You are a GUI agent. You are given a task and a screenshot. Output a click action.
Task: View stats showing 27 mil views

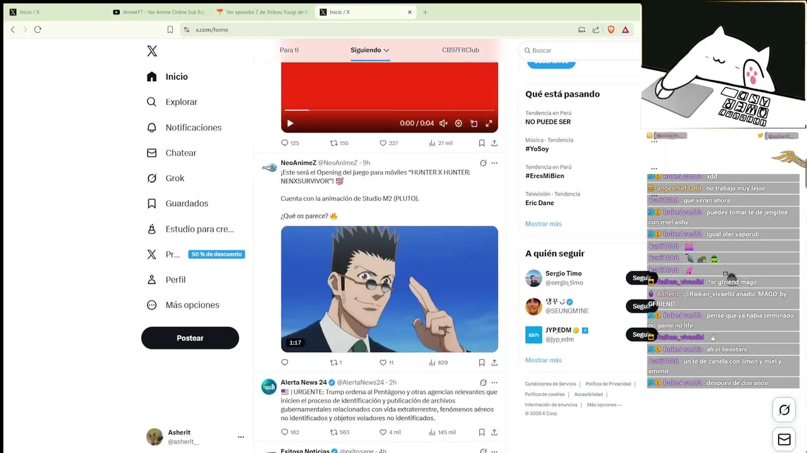click(441, 143)
